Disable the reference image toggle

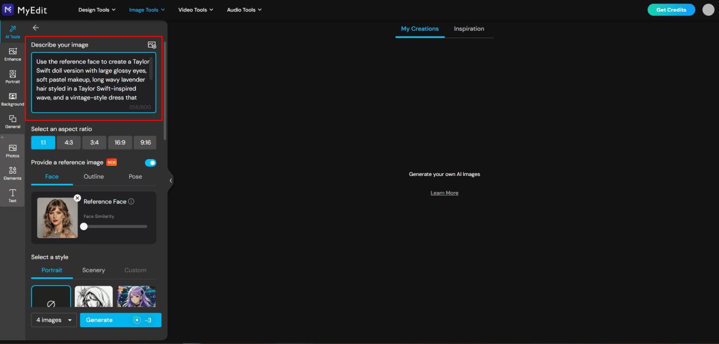pos(151,162)
